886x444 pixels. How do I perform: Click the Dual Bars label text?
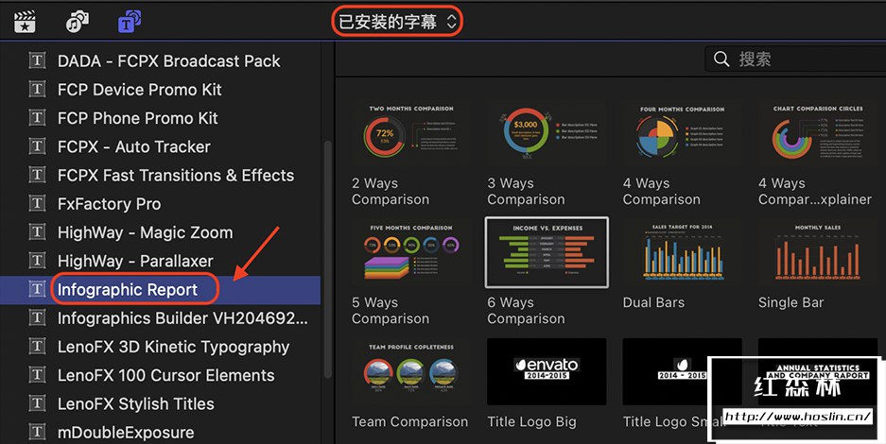coord(653,302)
